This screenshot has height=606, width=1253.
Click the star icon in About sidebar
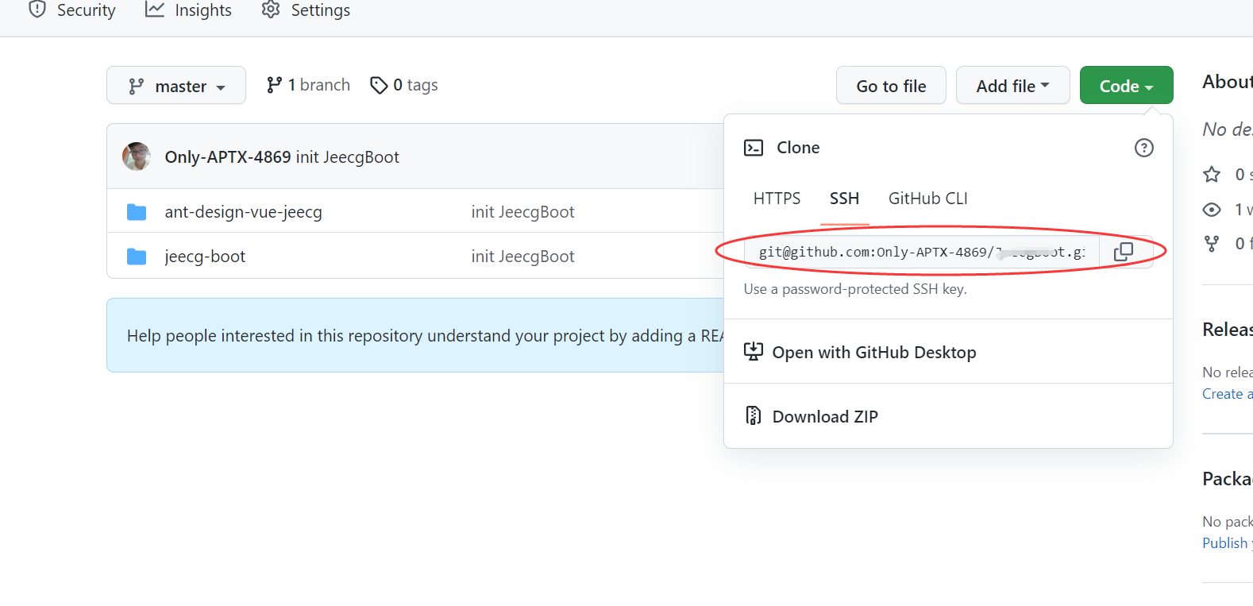1212,174
